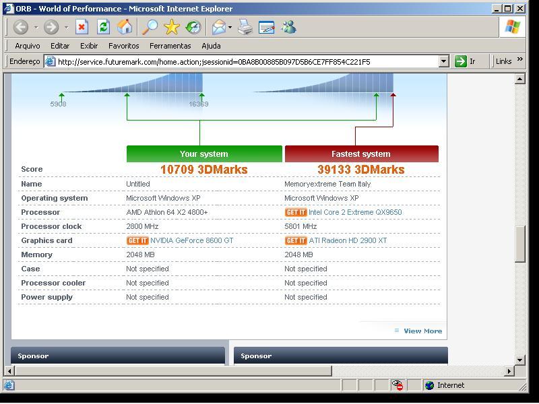Click the Internet zone globe icon
539x404 pixels.
click(x=429, y=385)
